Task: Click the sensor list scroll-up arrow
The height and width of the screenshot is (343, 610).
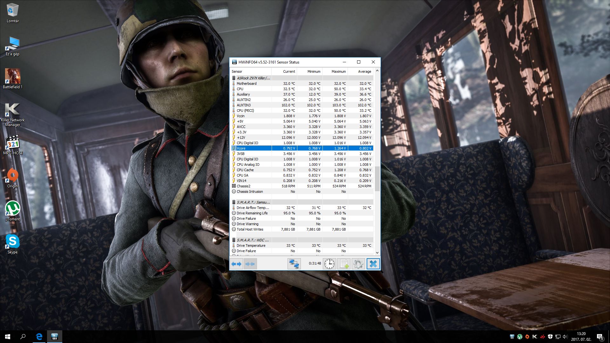Action: [377, 71]
